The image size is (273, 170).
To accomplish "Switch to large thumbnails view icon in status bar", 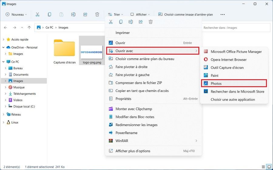I will 269,167.
